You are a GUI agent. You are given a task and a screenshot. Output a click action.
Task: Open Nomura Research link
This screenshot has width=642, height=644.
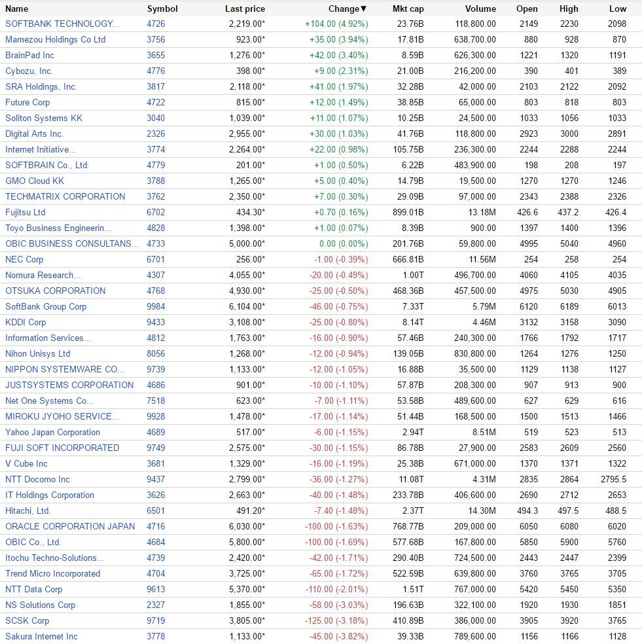click(x=43, y=275)
